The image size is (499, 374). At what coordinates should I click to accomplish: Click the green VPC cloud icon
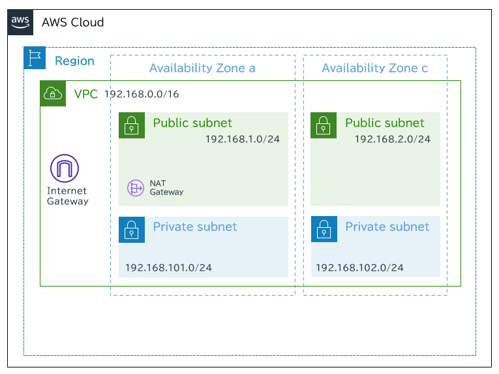point(53,93)
